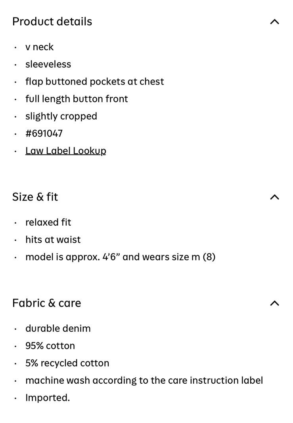The height and width of the screenshot is (423, 293).
Task: Click the machine wash care instruction line
Action: coord(144,381)
